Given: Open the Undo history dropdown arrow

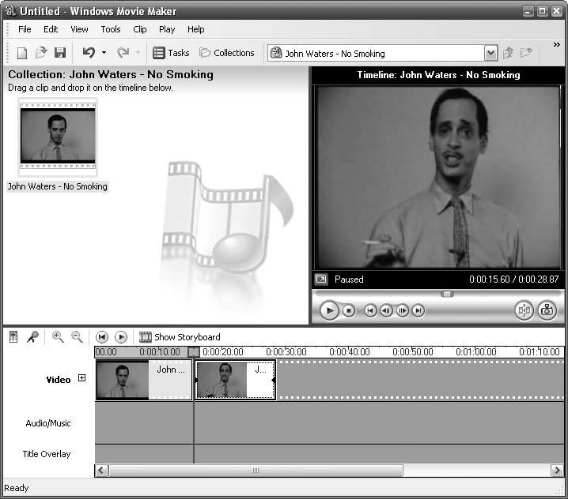Looking at the screenshot, I should point(104,53).
